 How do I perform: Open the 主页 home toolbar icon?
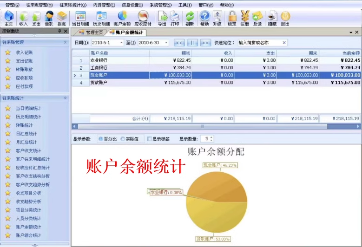(9, 19)
